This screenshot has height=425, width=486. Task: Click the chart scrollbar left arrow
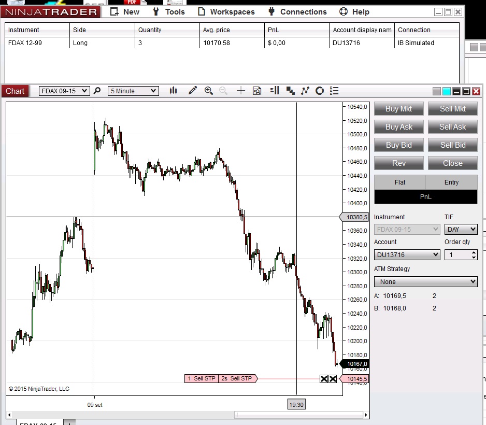[x=9, y=415]
